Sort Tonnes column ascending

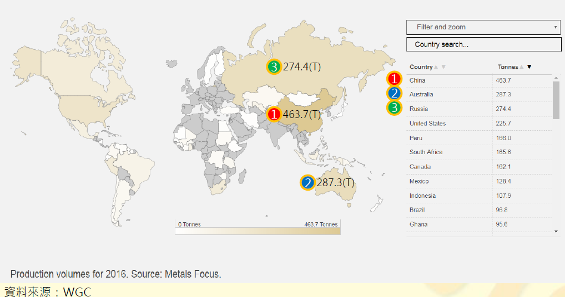pos(521,67)
